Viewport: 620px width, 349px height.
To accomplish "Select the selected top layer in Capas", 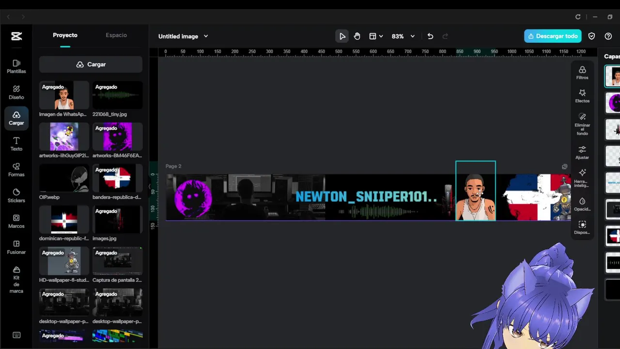I will point(613,76).
